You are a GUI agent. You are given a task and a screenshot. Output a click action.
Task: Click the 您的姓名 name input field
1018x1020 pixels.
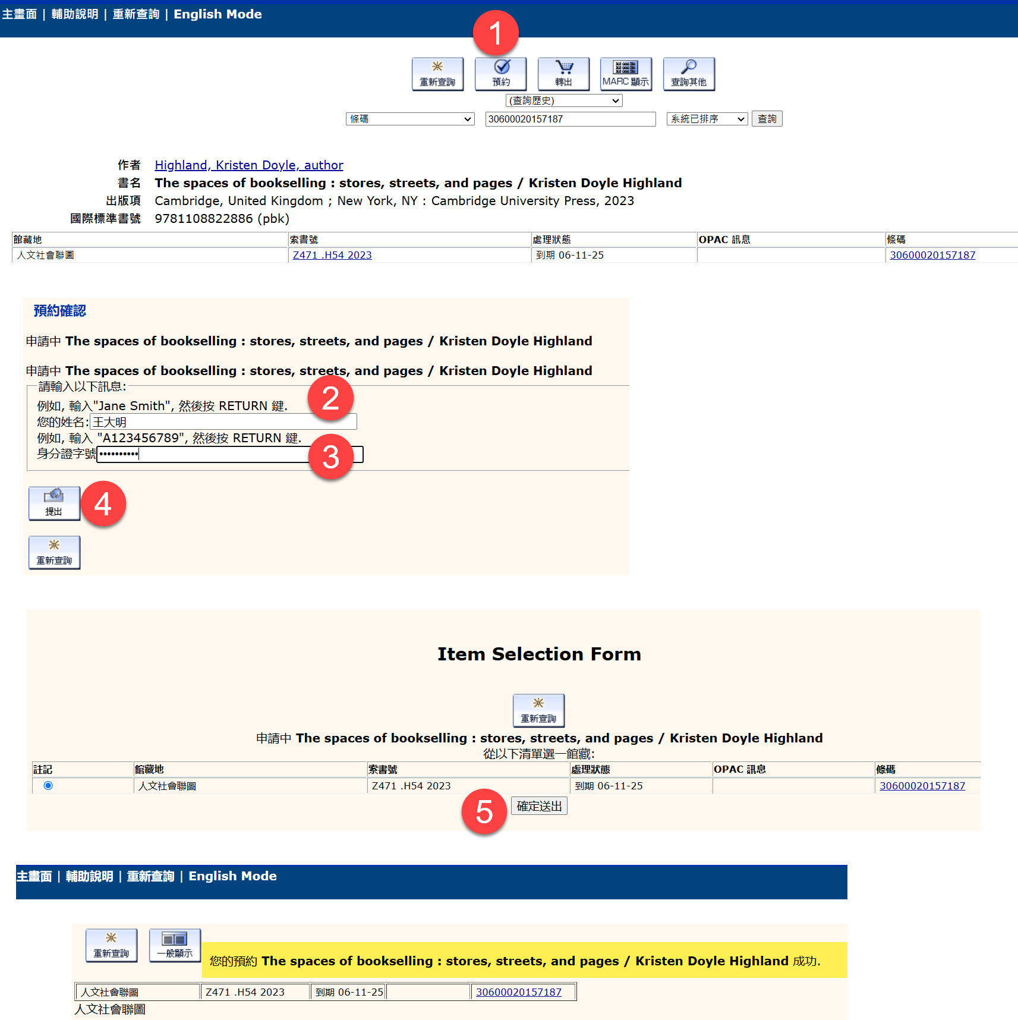223,422
